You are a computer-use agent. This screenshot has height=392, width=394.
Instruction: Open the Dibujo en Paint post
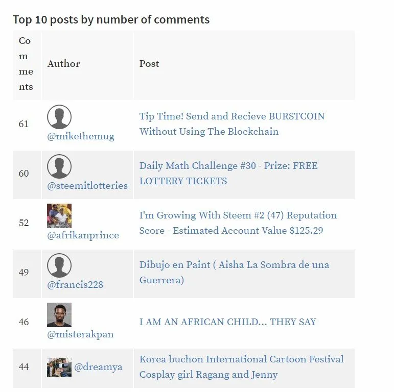[234, 272]
